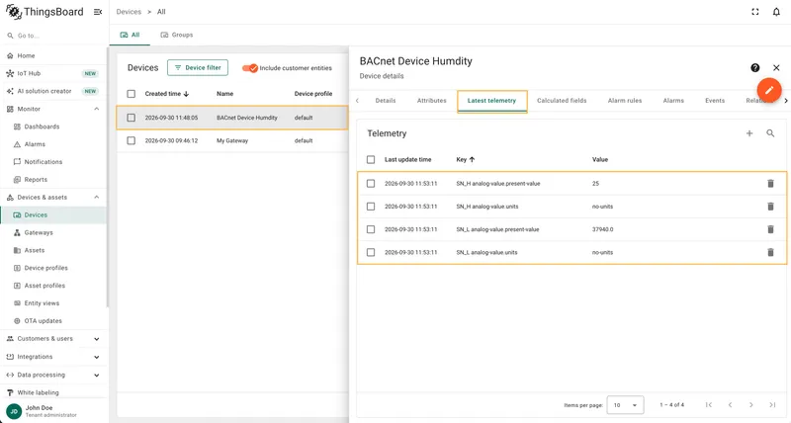Open notifications bell icon
The height and width of the screenshot is (423, 791).
(x=776, y=12)
